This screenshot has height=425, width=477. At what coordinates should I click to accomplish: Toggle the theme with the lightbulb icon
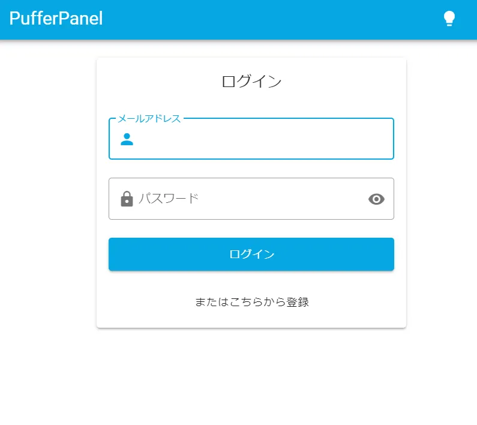pos(449,19)
